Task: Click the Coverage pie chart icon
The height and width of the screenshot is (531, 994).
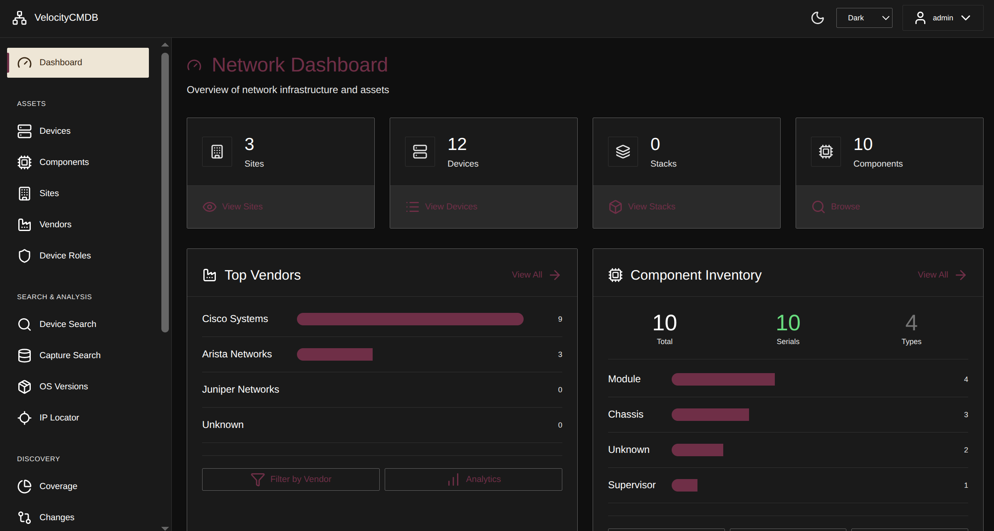Action: point(25,486)
